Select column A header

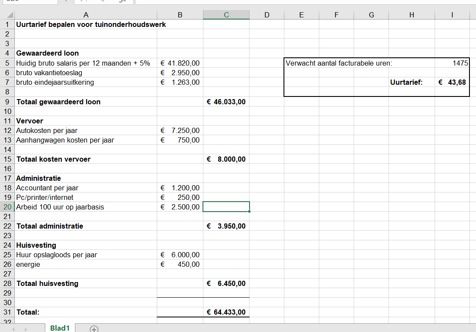click(85, 15)
